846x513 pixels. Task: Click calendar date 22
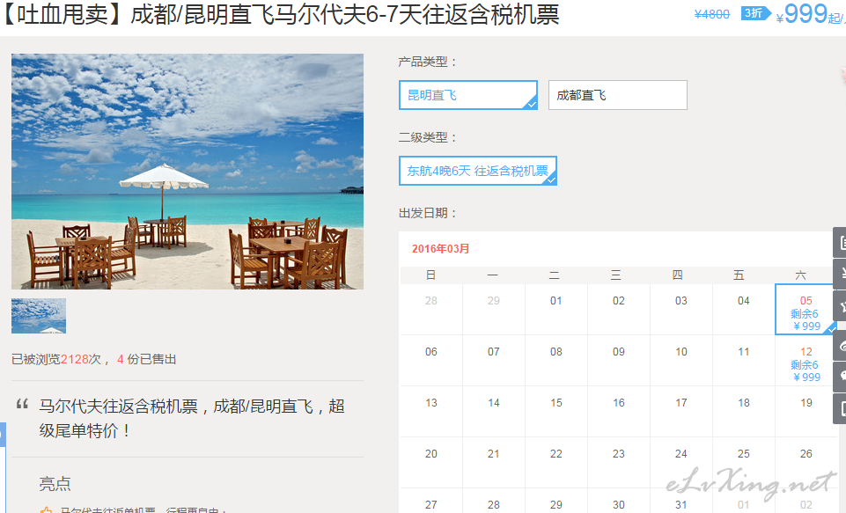pos(556,454)
